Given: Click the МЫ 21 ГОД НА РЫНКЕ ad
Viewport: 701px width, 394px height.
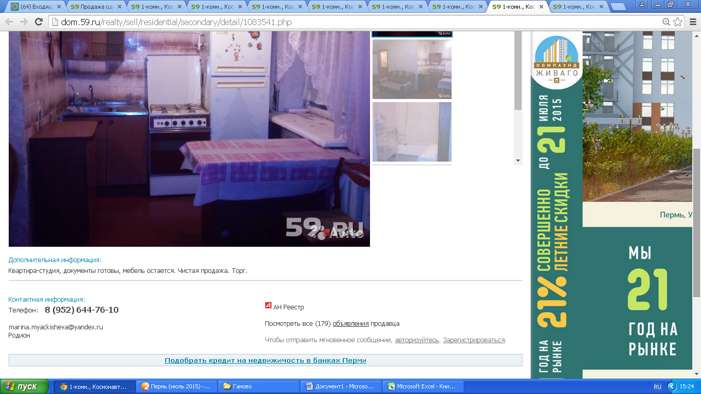Looking at the screenshot, I should tap(653, 300).
